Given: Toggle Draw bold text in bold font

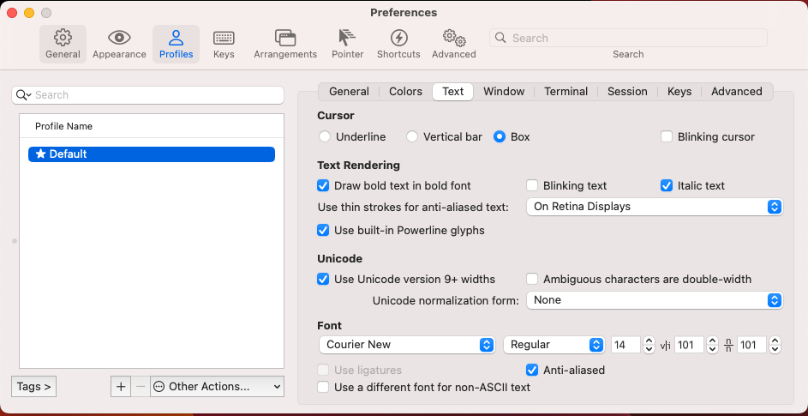Looking at the screenshot, I should tap(323, 185).
